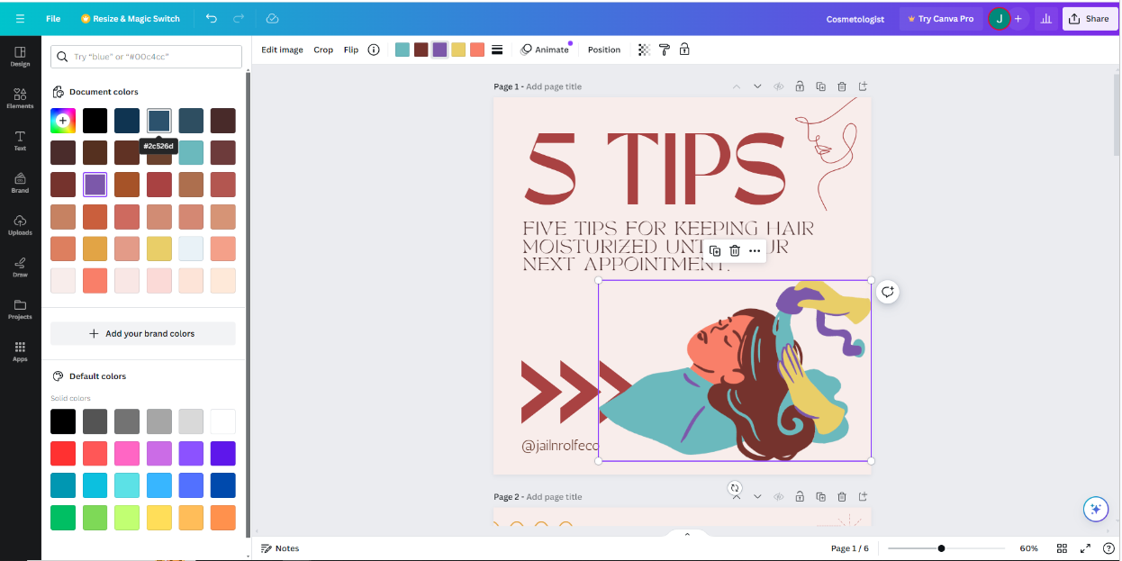
Task: Open the Projects panel
Action: pos(20,311)
